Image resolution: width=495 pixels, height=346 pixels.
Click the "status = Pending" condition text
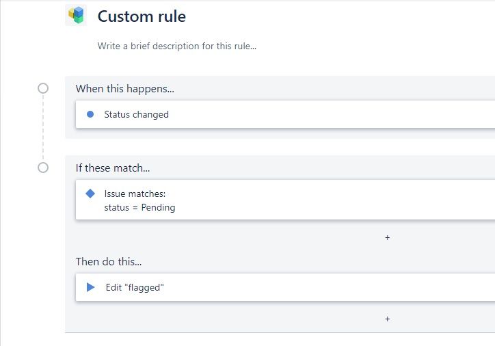click(x=139, y=207)
